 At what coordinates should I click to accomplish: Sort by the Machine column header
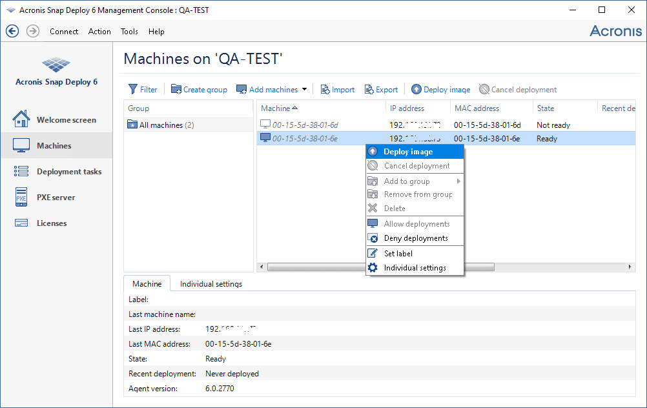(x=279, y=108)
